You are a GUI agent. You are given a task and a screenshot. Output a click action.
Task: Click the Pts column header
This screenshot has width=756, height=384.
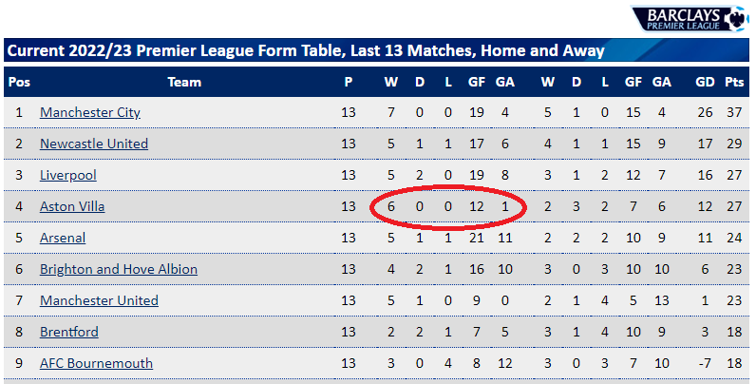click(x=734, y=82)
